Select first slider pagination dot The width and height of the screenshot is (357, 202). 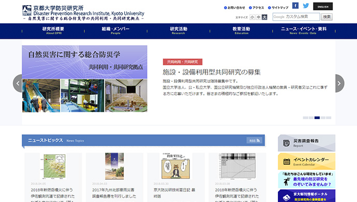[305, 118]
